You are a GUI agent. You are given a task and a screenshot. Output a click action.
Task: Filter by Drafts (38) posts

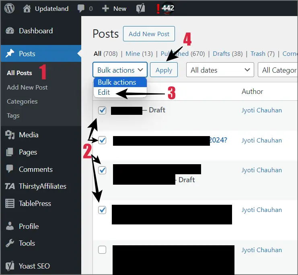(x=228, y=54)
